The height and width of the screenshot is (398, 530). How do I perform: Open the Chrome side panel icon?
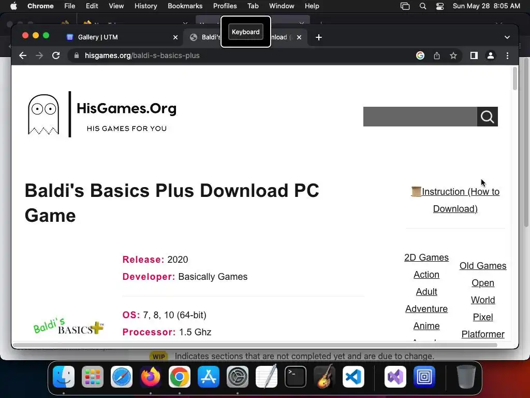474,55
